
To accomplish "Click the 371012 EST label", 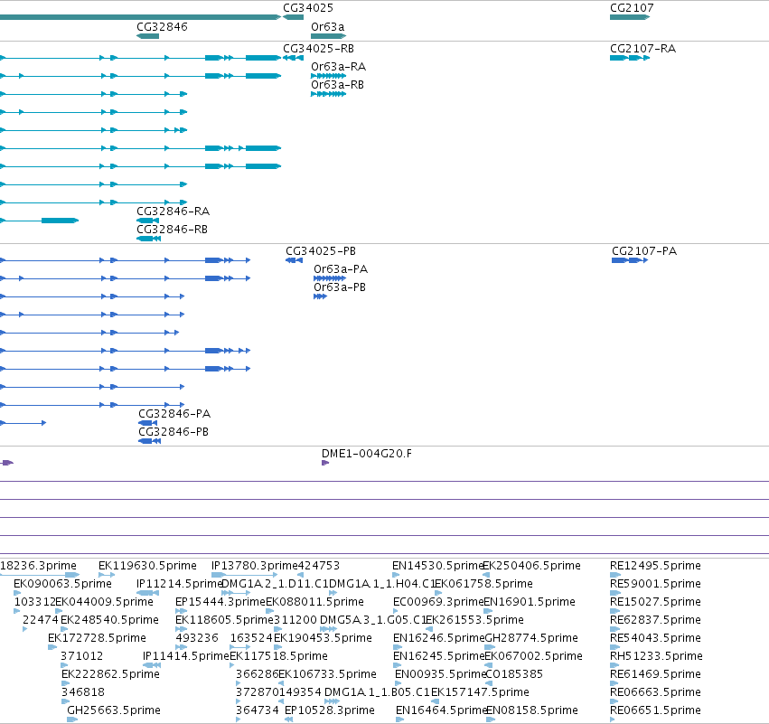I will point(82,657).
